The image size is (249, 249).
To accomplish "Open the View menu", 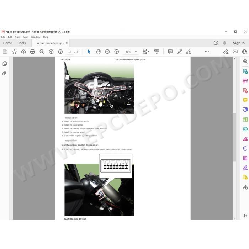I will (x=18, y=37).
